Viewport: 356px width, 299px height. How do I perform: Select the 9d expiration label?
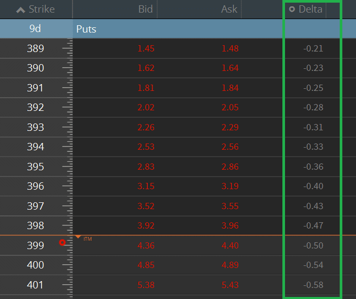[35, 28]
